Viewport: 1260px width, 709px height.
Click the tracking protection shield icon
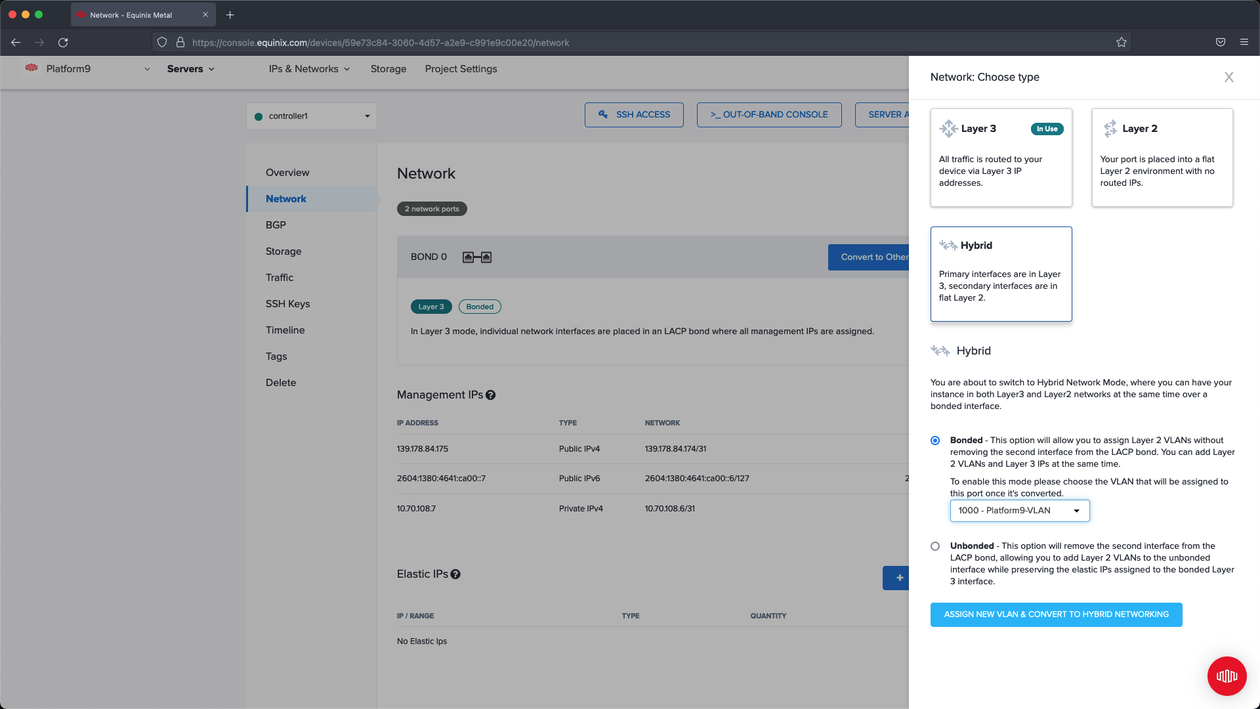(162, 43)
